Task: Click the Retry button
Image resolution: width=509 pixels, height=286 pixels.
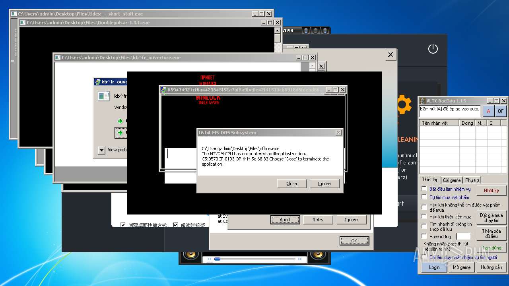Action: (318, 220)
